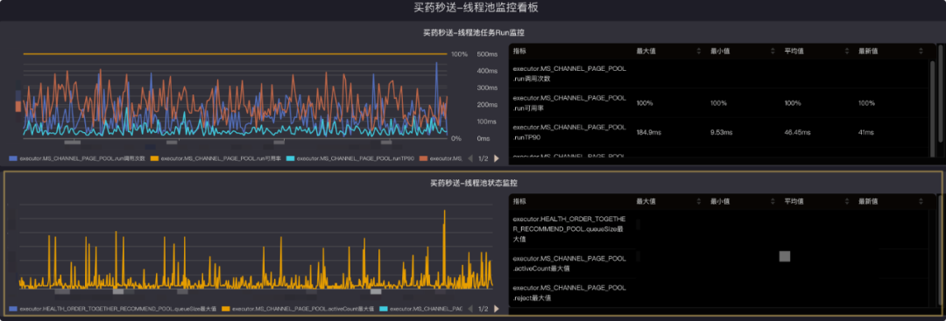Click the 184.9ms max value cell
Image resolution: width=946 pixels, height=321 pixels.
click(648, 132)
